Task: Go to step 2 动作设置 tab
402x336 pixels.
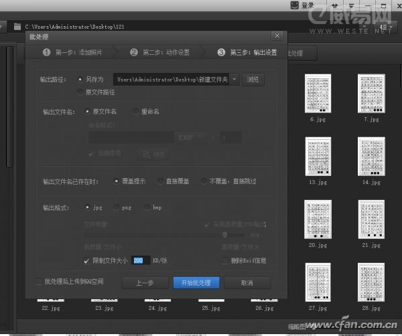Action: point(159,52)
